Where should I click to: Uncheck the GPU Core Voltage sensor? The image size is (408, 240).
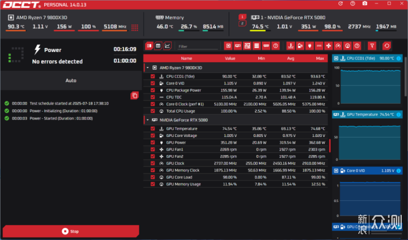click(x=153, y=136)
